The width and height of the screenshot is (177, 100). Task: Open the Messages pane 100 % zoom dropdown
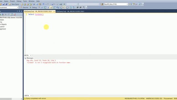point(31,96)
